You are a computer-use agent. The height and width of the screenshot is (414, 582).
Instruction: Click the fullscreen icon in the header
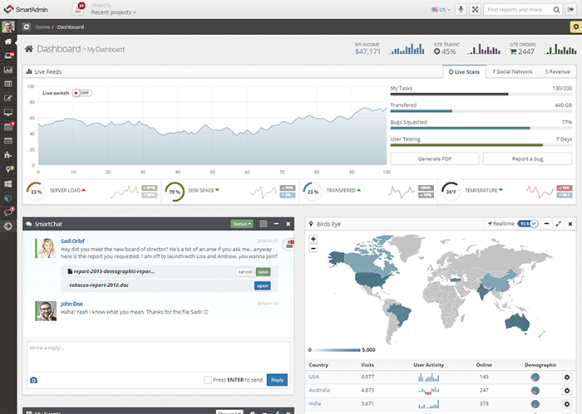475,10
